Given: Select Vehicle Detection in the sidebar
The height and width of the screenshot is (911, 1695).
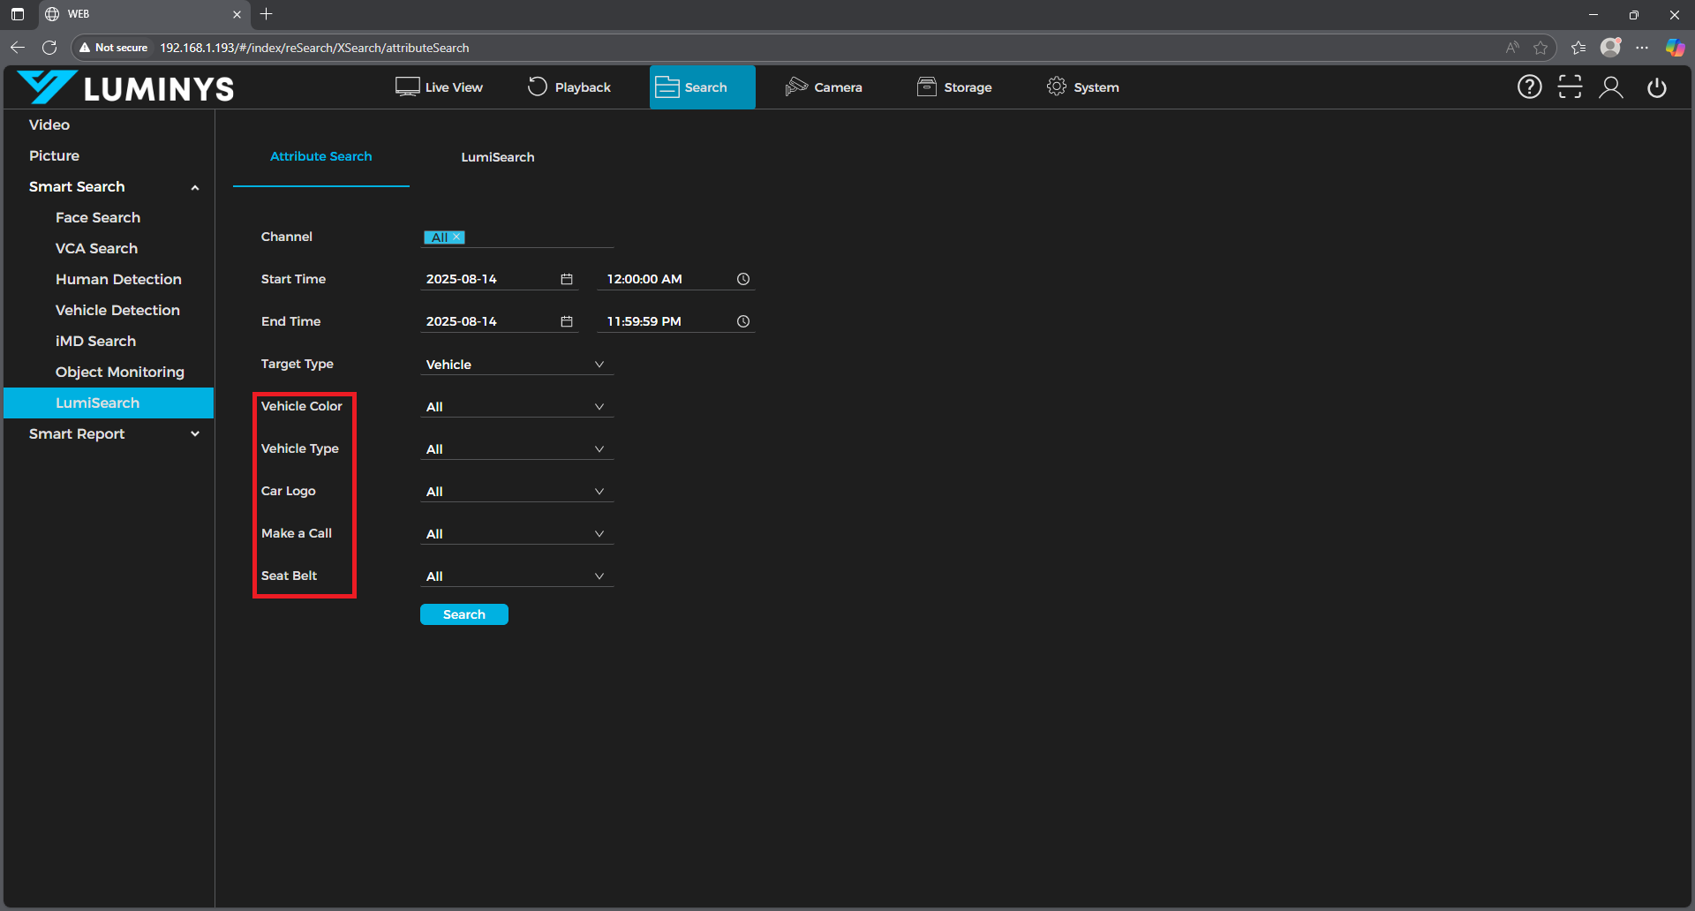Looking at the screenshot, I should (117, 310).
